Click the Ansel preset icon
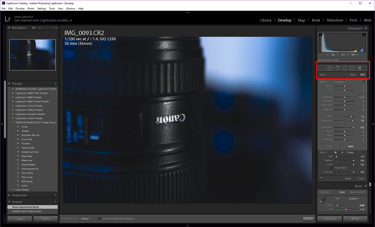The width and height of the screenshot is (375, 227). 18,127
